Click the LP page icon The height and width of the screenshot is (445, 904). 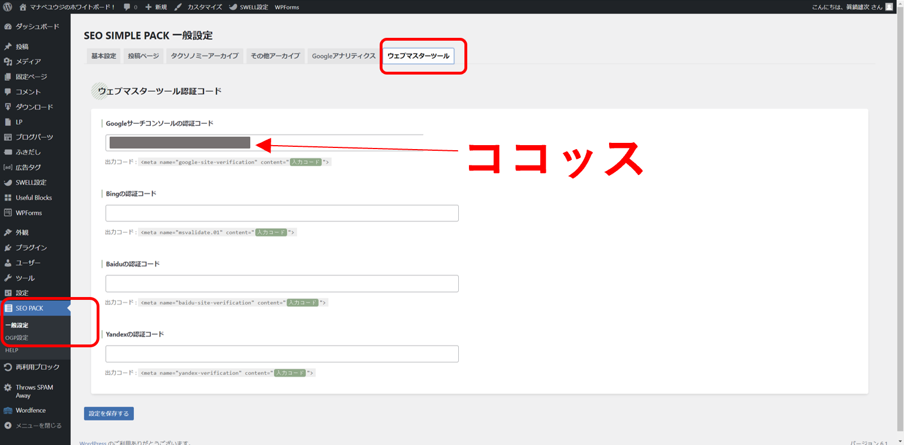click(8, 122)
